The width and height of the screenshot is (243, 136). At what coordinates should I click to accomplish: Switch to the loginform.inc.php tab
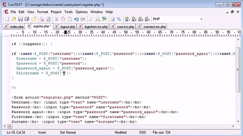pyautogui.click(x=93, y=27)
